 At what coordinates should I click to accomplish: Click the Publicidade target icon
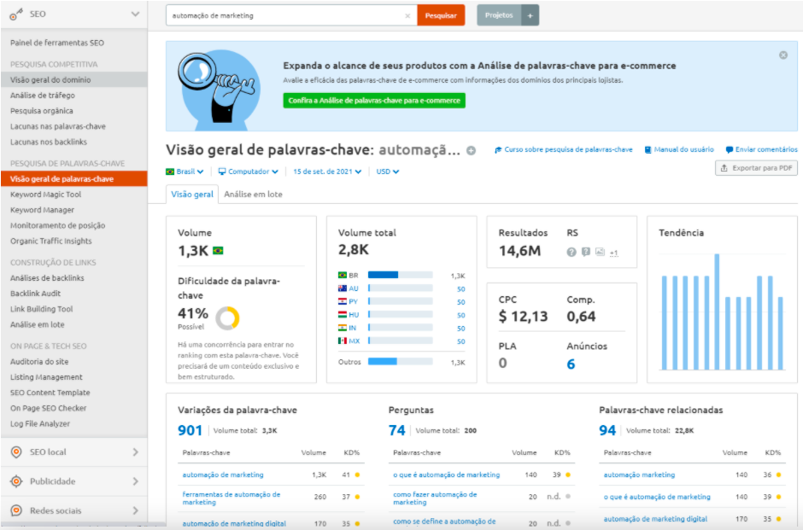[16, 481]
